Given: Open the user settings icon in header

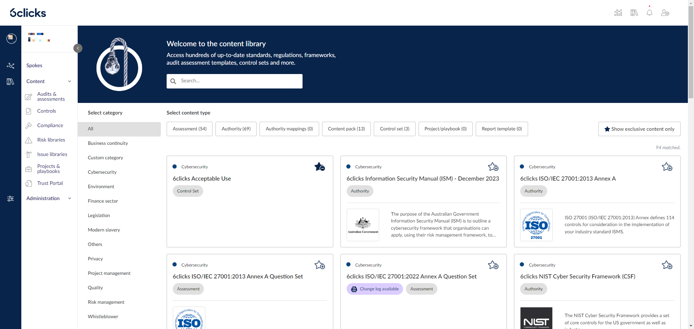Looking at the screenshot, I should (665, 13).
